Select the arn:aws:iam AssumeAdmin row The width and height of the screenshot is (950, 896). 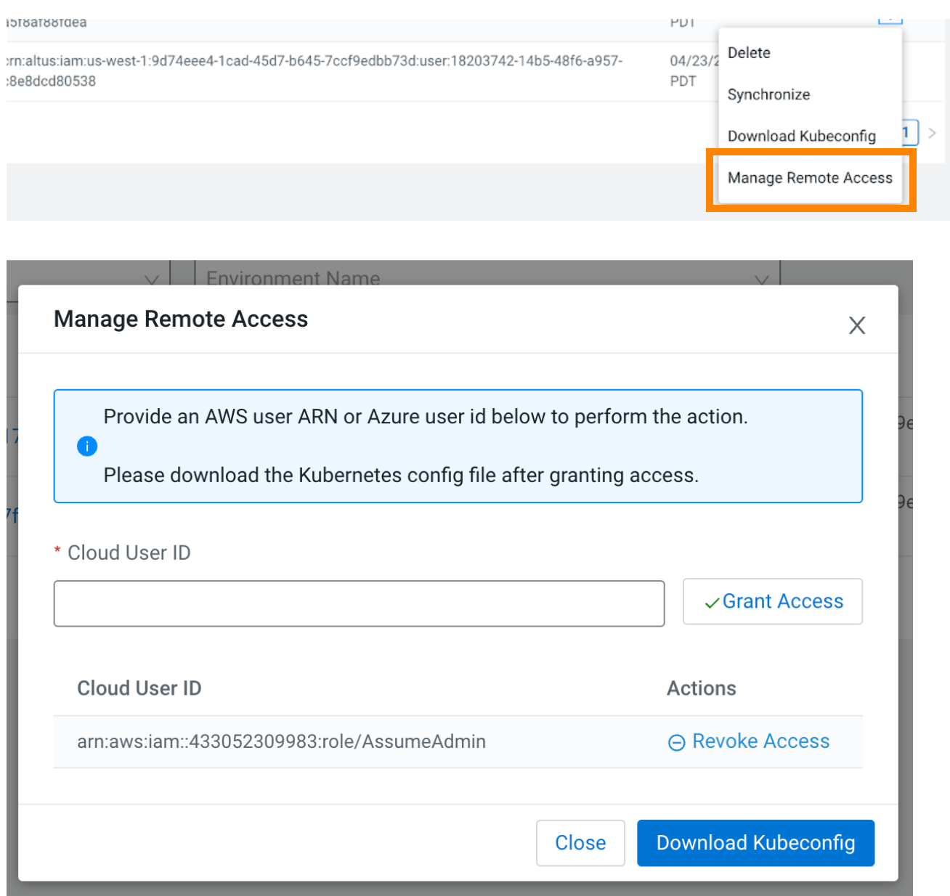(282, 741)
